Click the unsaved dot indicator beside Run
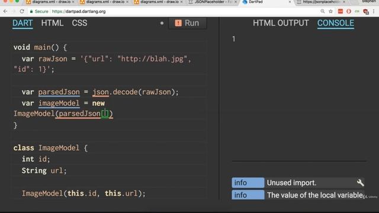The width and height of the screenshot is (379, 213). pos(162,23)
